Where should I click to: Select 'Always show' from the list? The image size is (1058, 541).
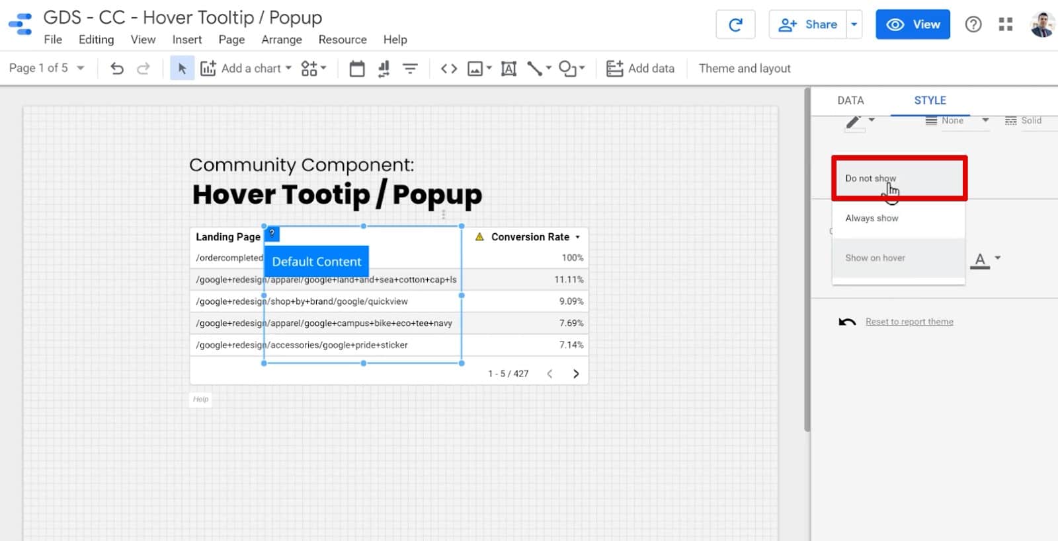pos(872,218)
